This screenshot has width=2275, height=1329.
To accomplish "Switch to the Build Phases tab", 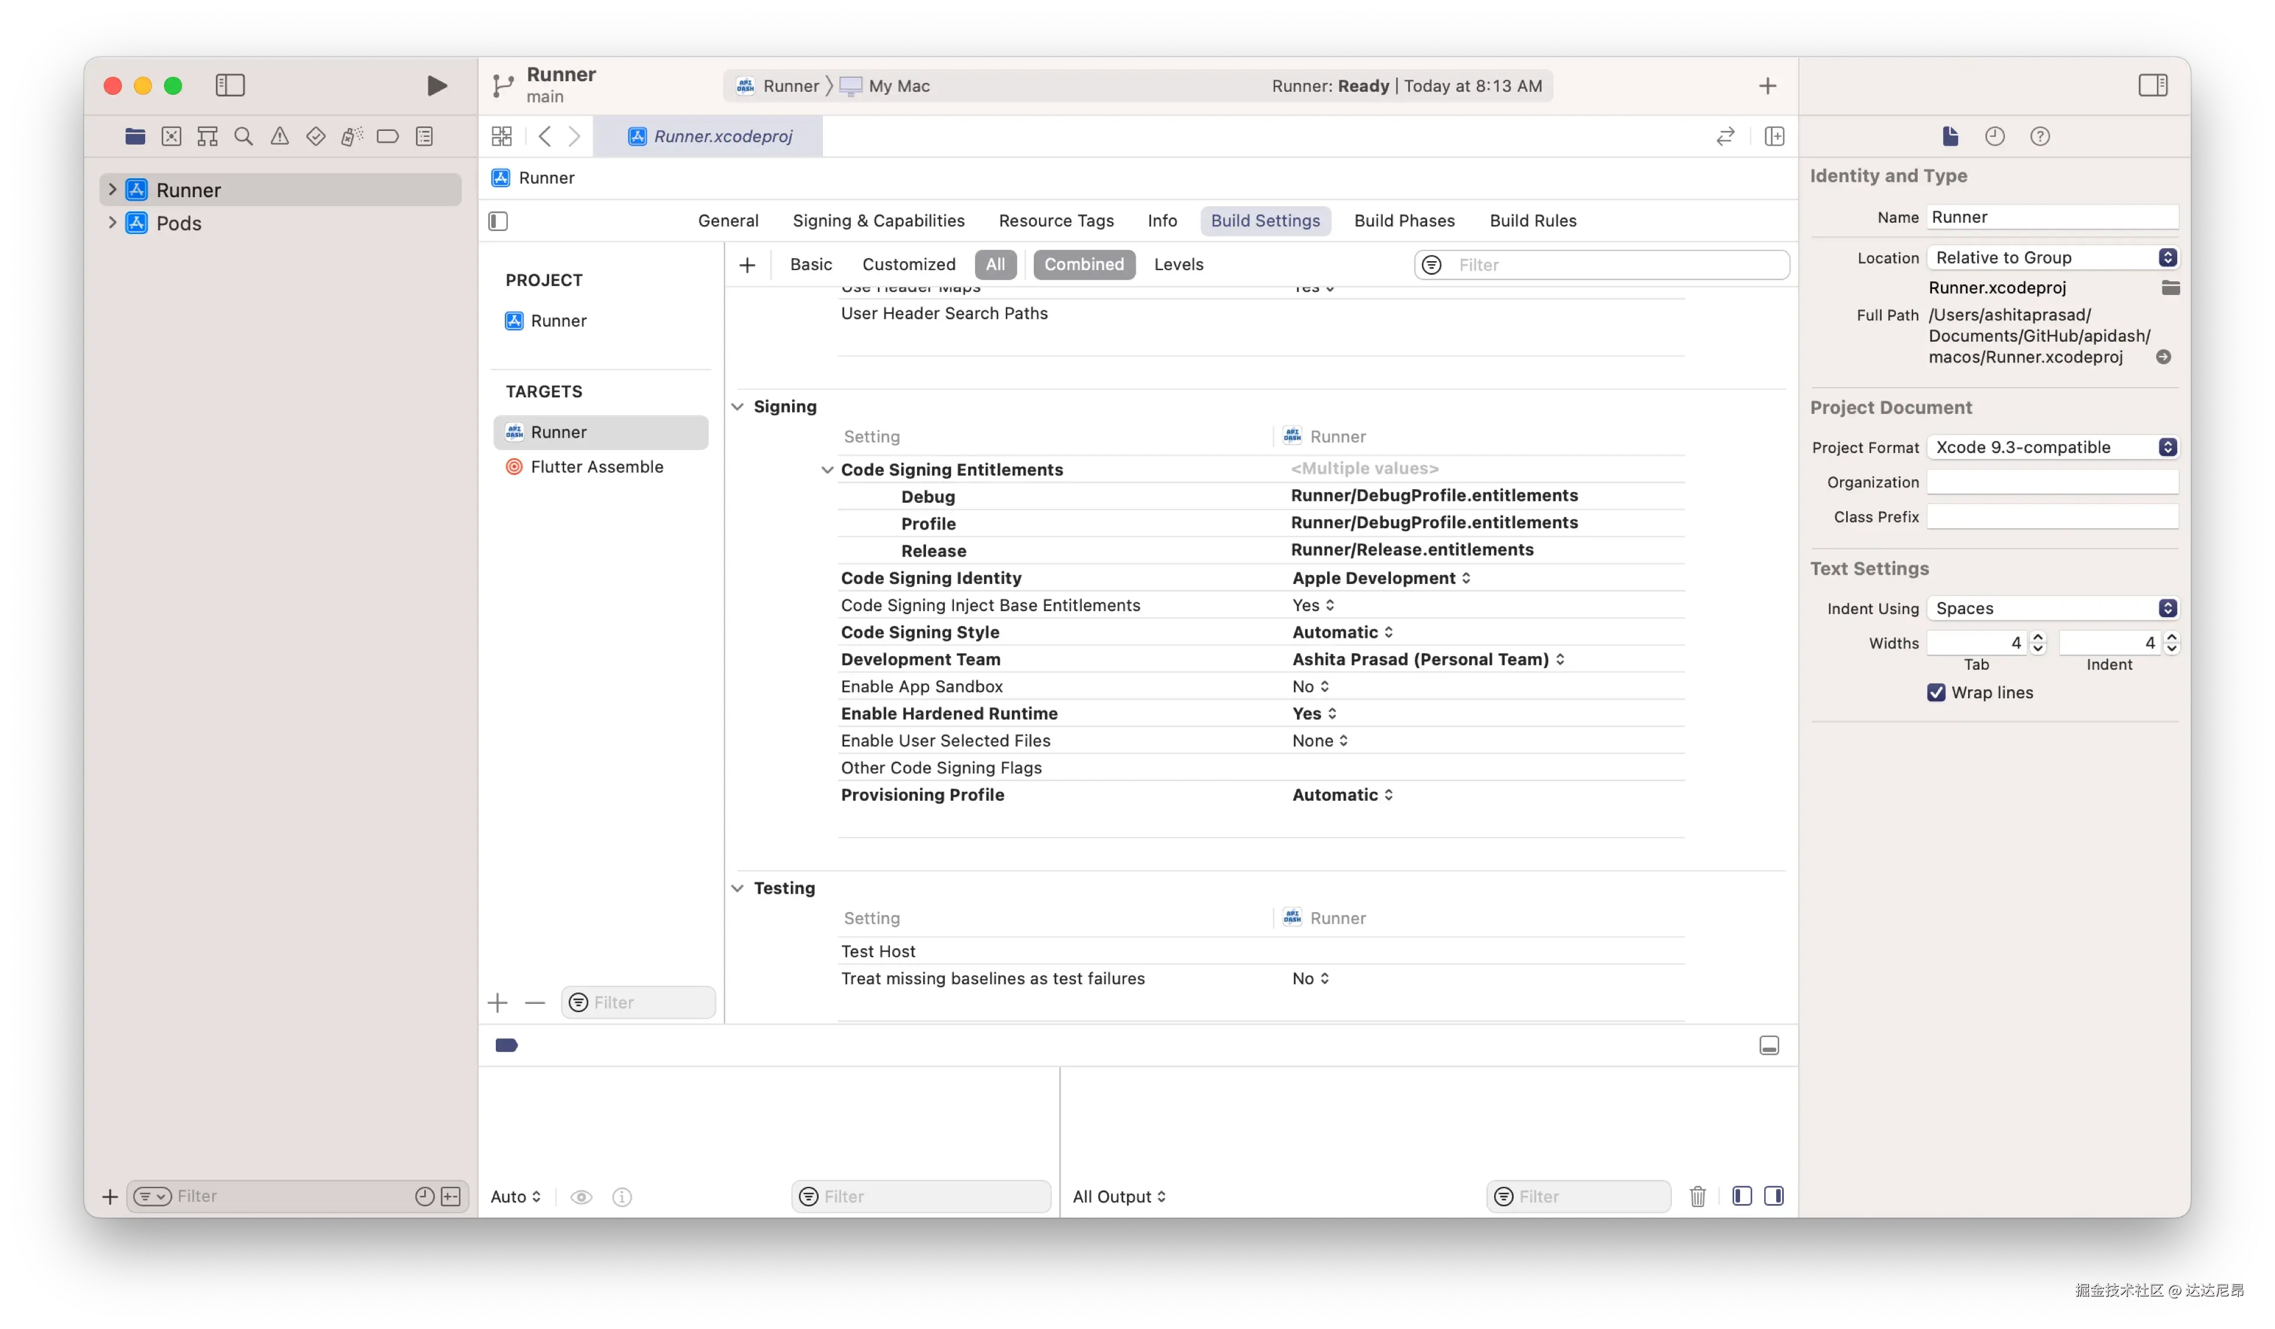I will click(1404, 221).
